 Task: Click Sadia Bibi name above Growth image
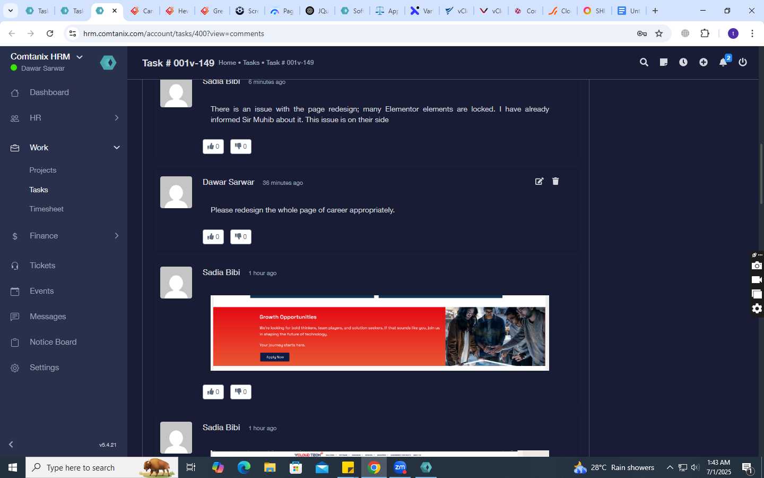click(221, 272)
